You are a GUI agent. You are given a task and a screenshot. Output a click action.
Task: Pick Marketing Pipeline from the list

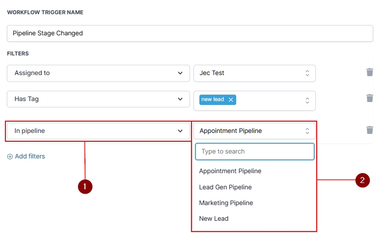(226, 203)
